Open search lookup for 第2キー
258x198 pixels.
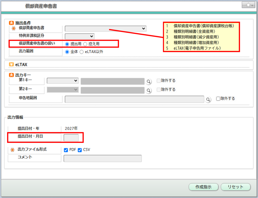(148, 90)
